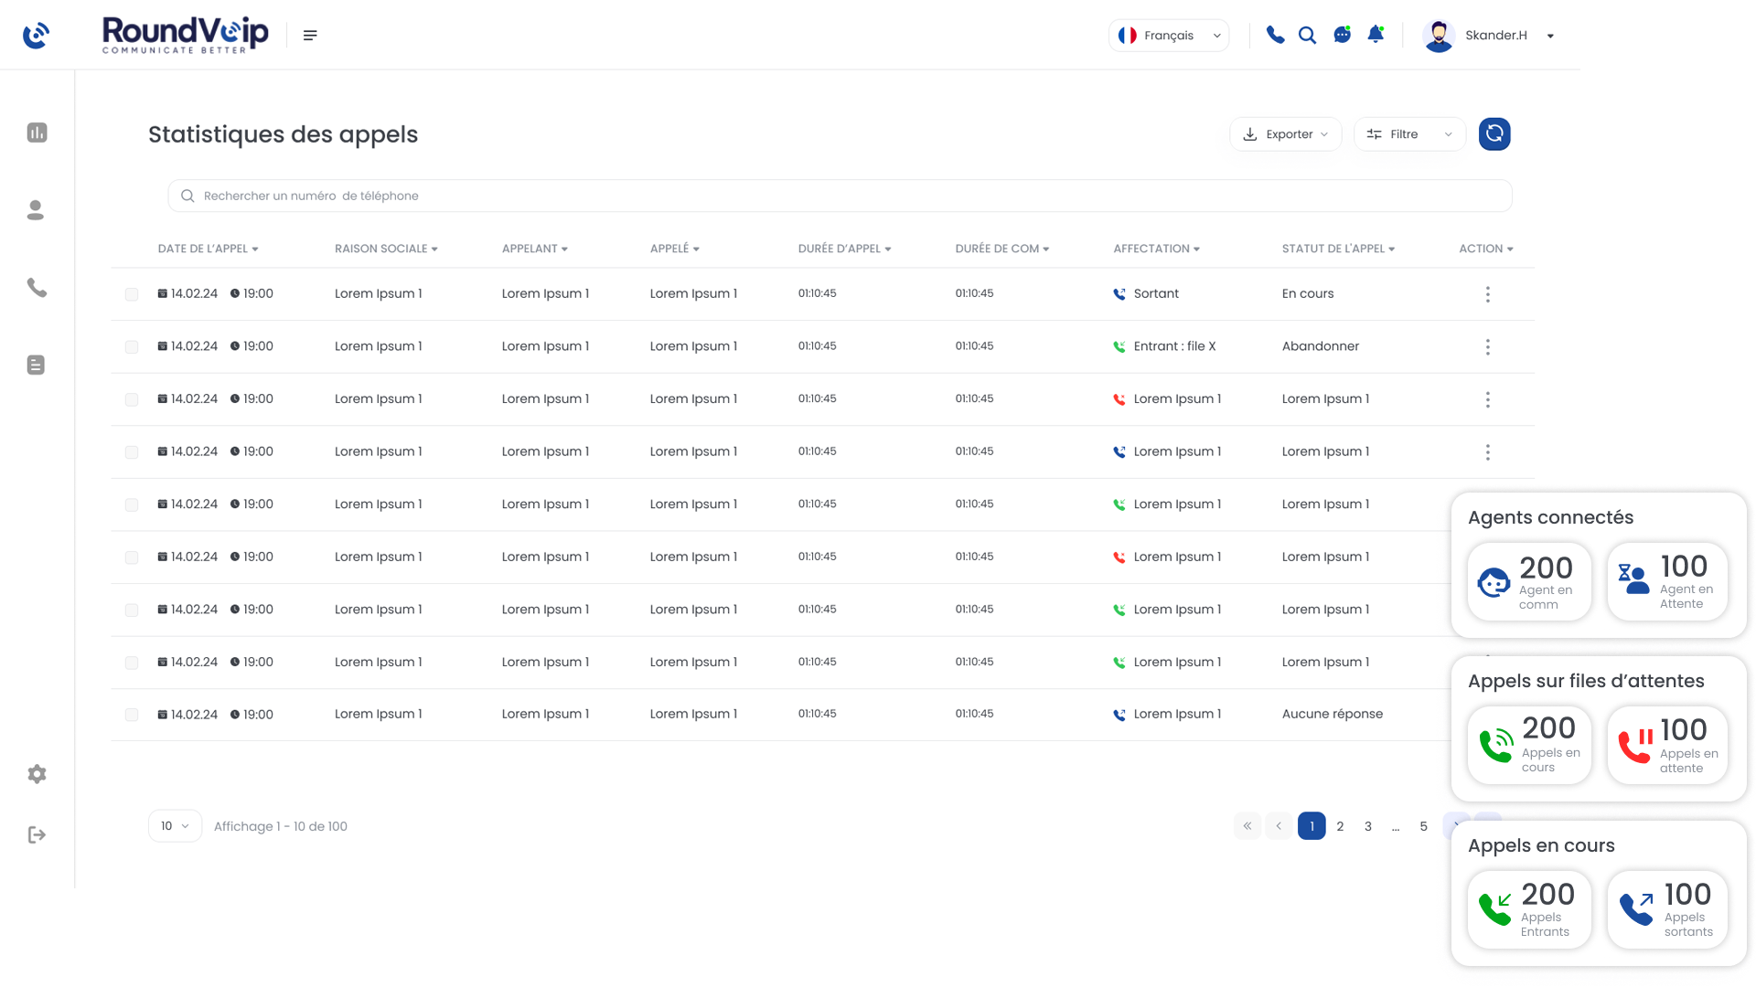Go to previous page

(x=1279, y=826)
